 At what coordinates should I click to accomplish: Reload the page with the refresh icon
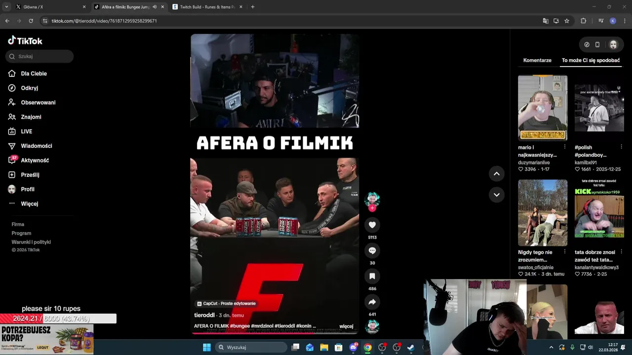(x=31, y=21)
